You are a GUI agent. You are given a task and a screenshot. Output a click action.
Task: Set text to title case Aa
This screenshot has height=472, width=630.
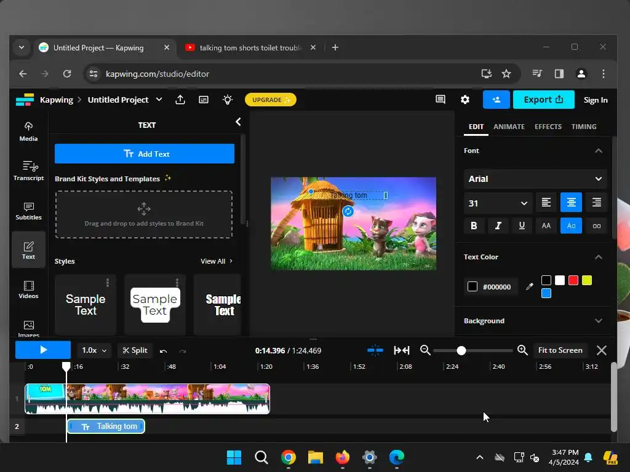[x=571, y=226]
